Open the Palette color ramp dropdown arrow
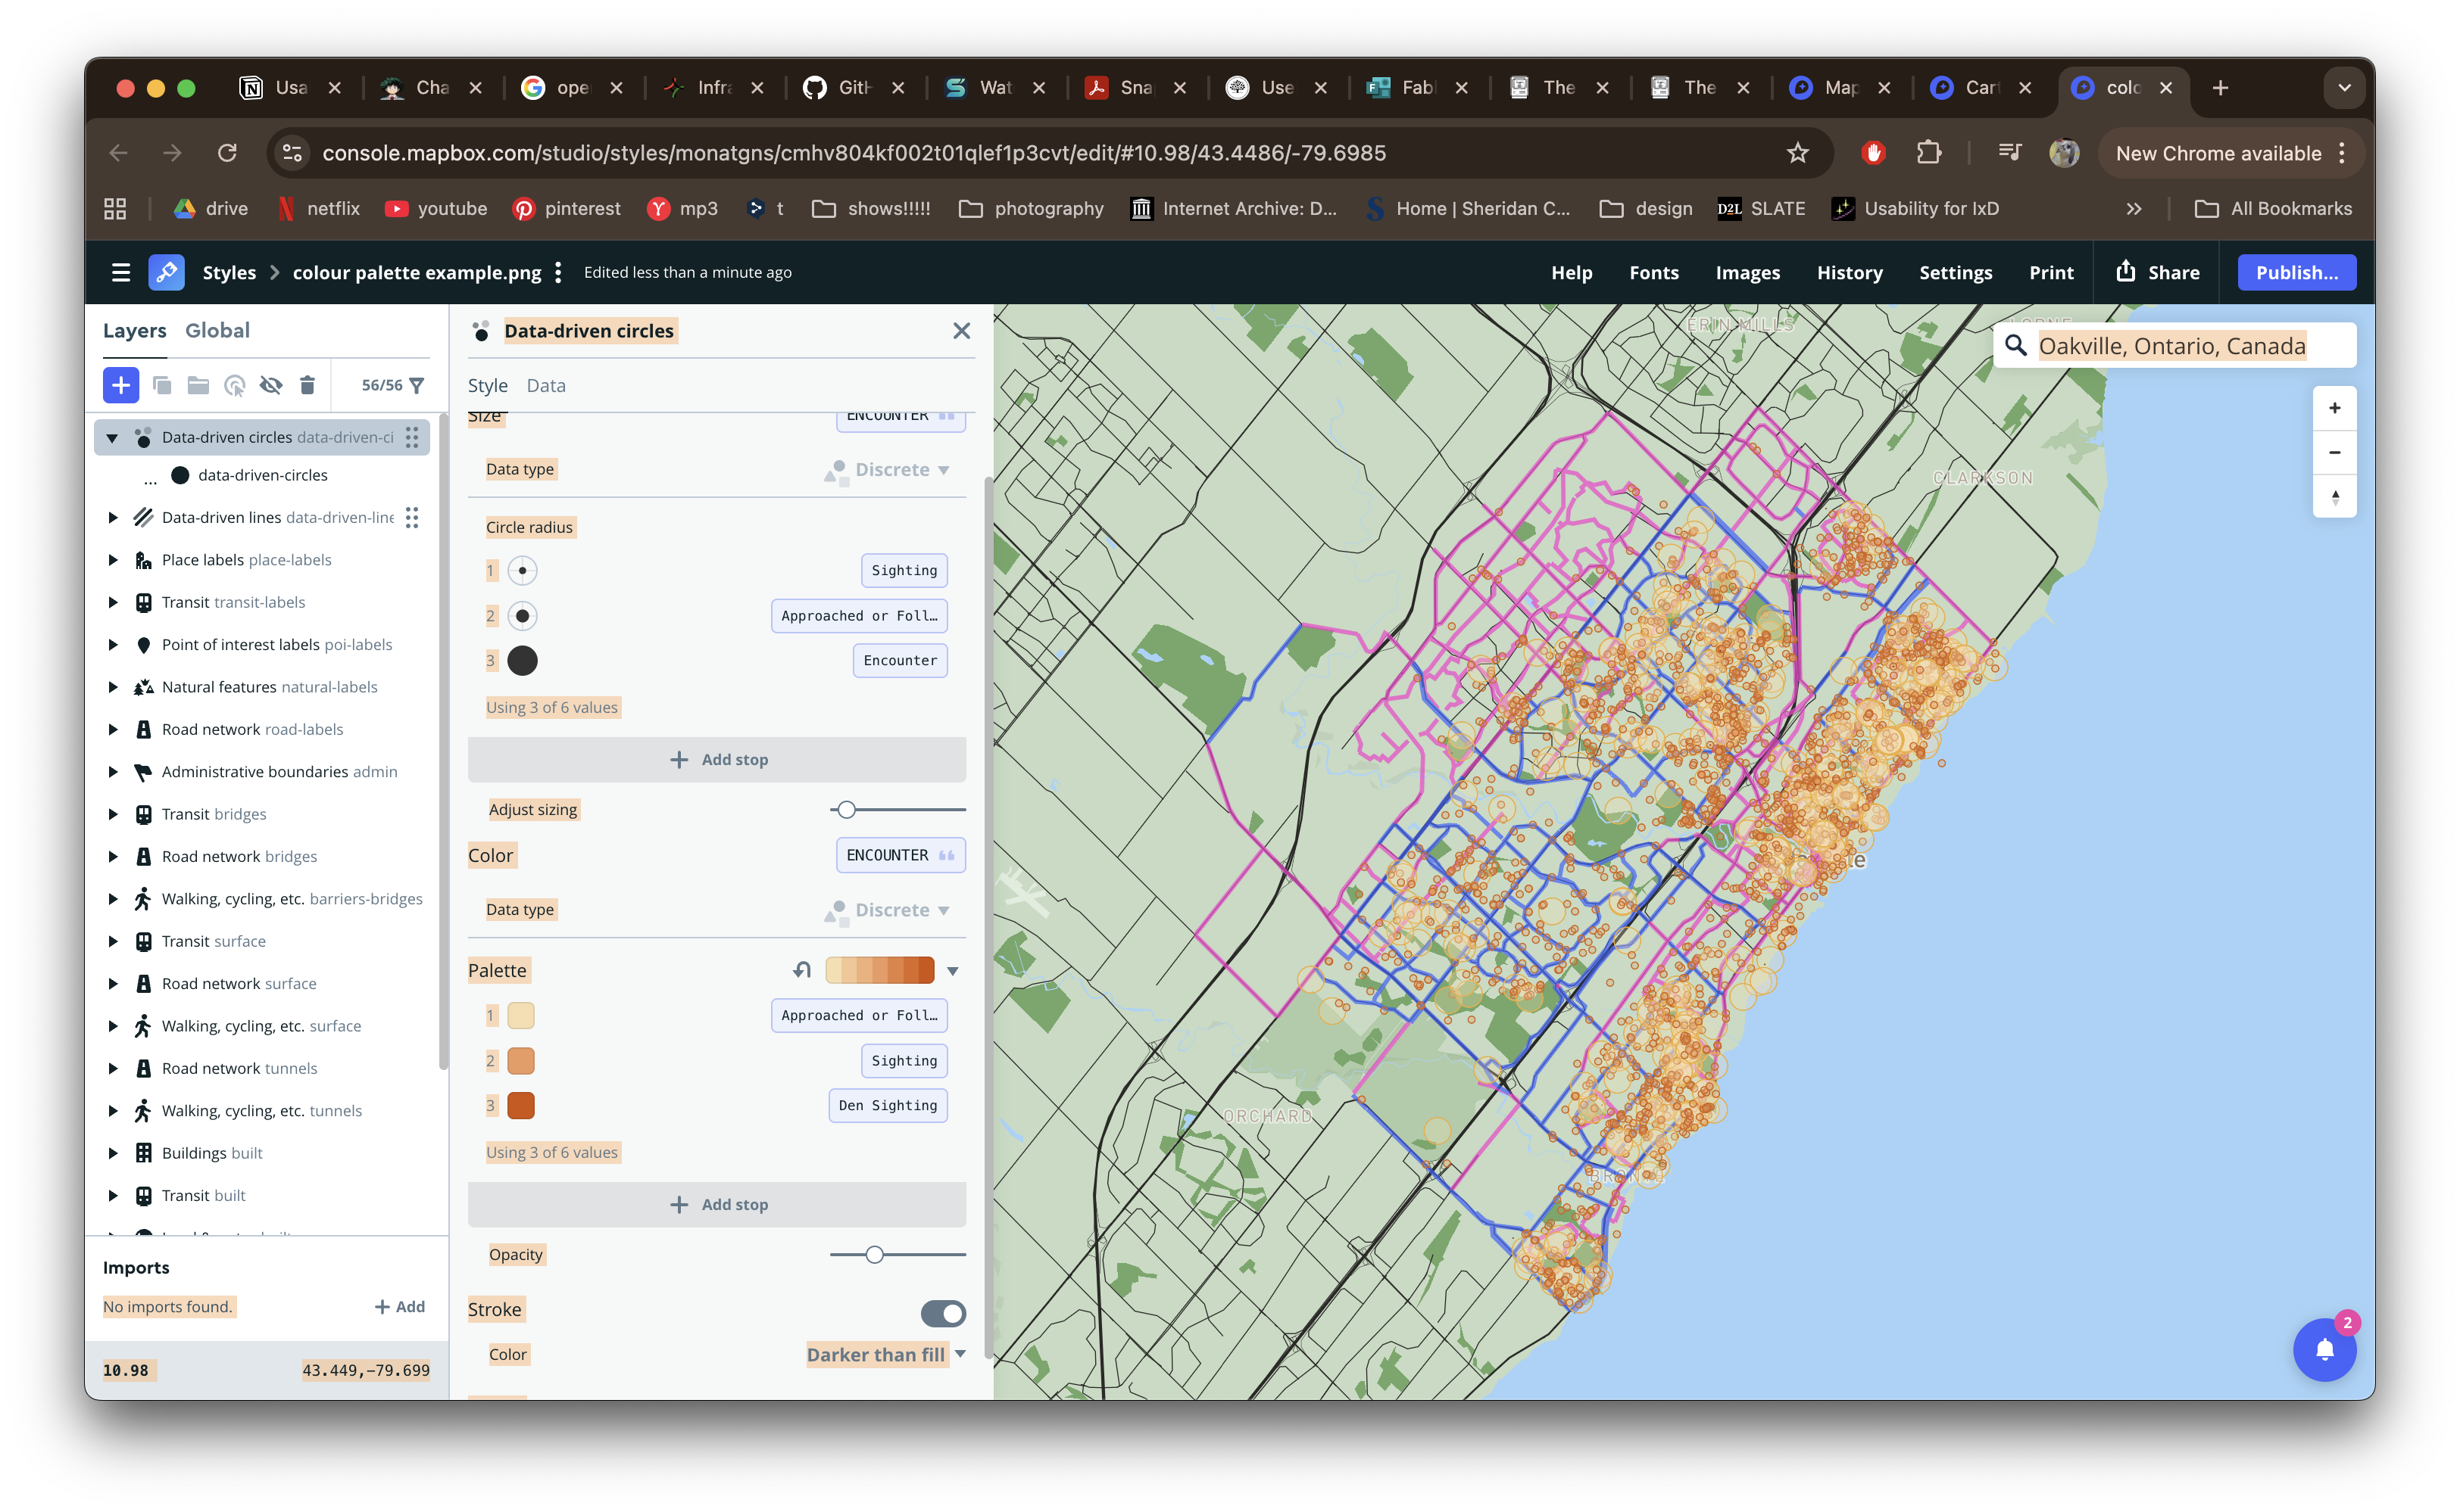Viewport: 2460px width, 1512px height. coord(953,971)
